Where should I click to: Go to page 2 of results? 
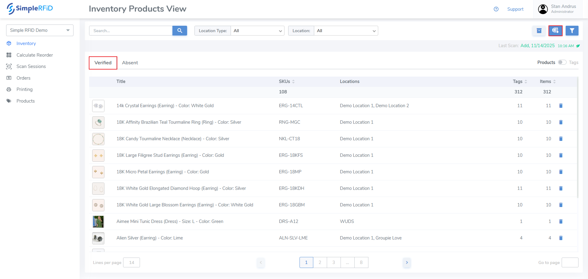[x=320, y=262]
